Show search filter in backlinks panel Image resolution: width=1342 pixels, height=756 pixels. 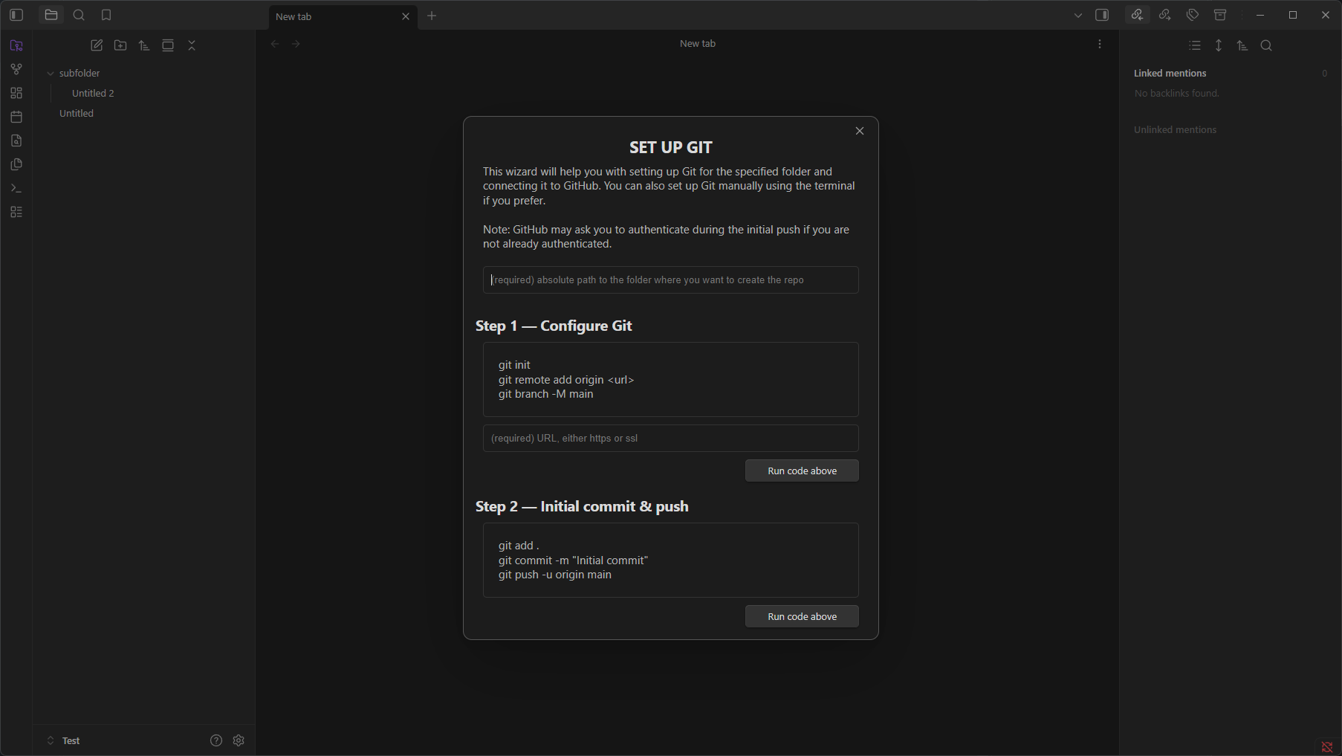pos(1266,45)
